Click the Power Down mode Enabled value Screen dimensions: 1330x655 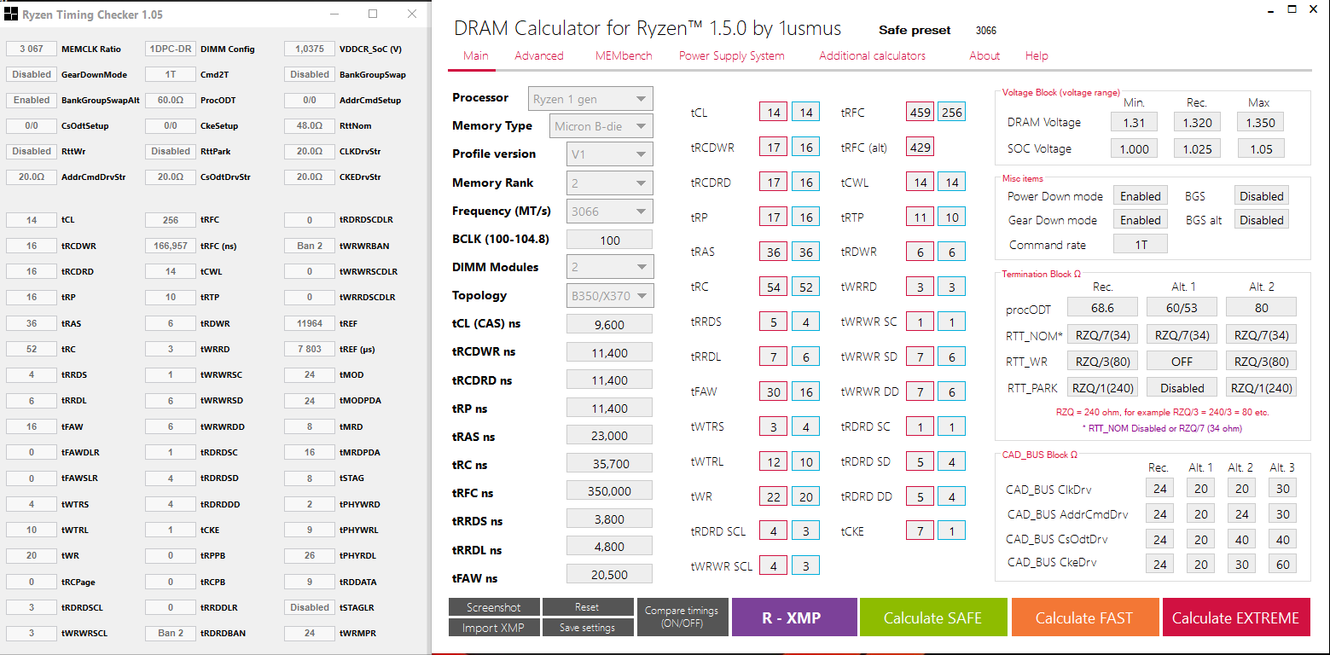[1140, 196]
